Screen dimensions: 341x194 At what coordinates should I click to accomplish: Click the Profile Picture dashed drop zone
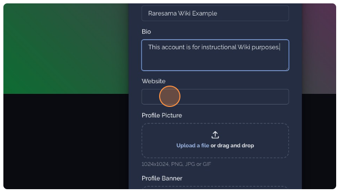pos(215,140)
